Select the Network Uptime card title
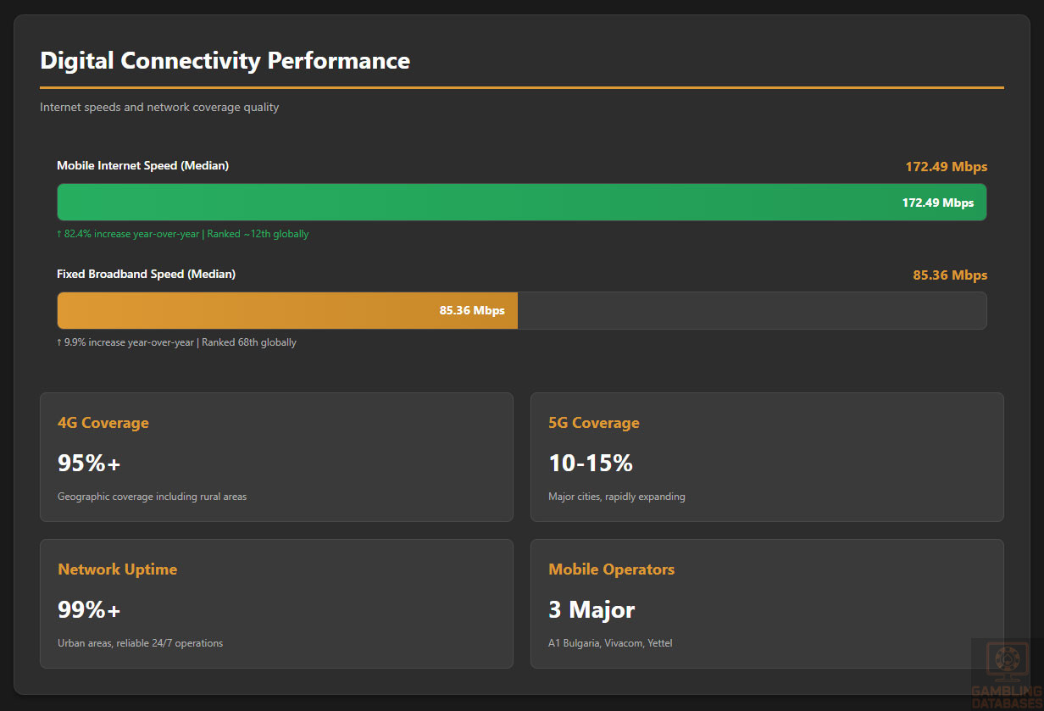 pos(117,569)
